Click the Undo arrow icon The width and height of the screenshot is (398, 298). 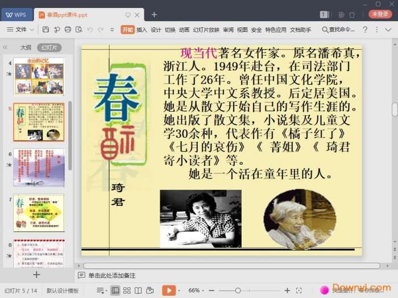pyautogui.click(x=90, y=30)
